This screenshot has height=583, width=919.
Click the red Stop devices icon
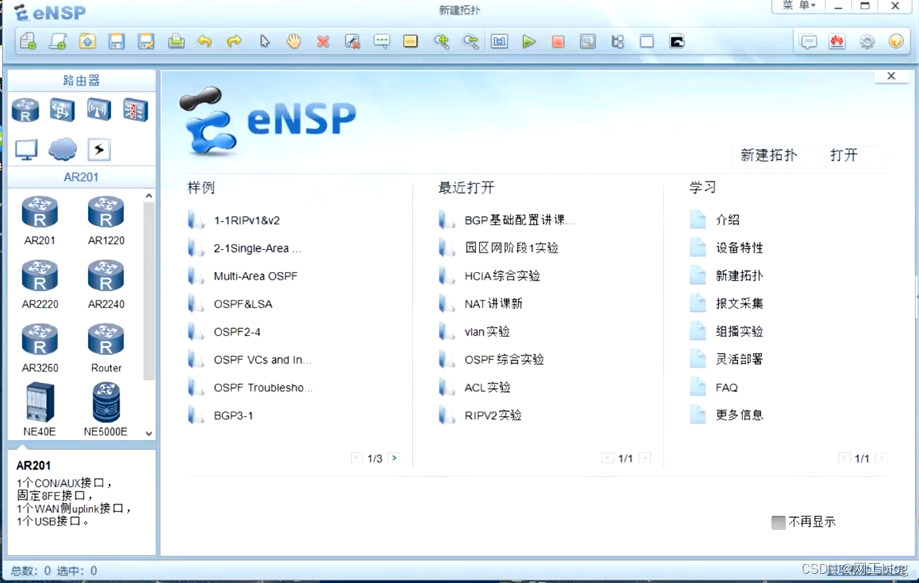558,42
